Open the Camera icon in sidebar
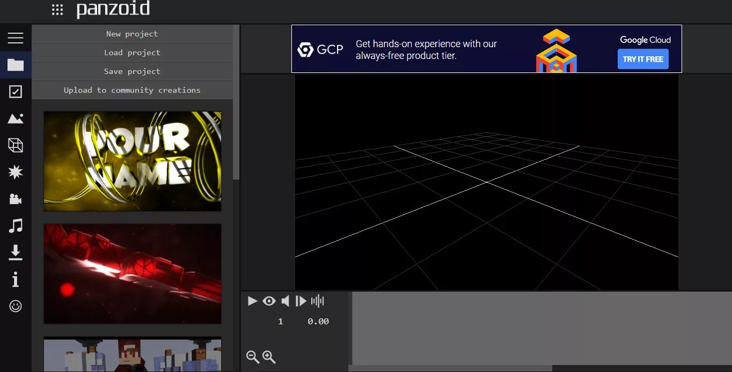The height and width of the screenshot is (372, 732). point(16,199)
